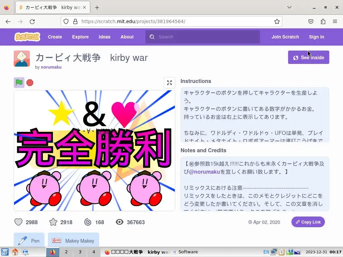Click the @norumaku mention in Notes and Credits
Viewport: 343px width, 257px height.
pyautogui.click(x=204, y=172)
